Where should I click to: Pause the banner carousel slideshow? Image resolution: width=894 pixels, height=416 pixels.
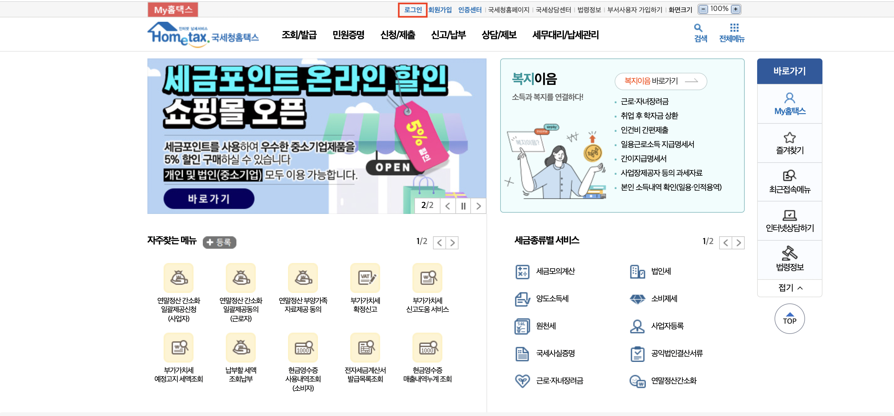[x=463, y=206]
